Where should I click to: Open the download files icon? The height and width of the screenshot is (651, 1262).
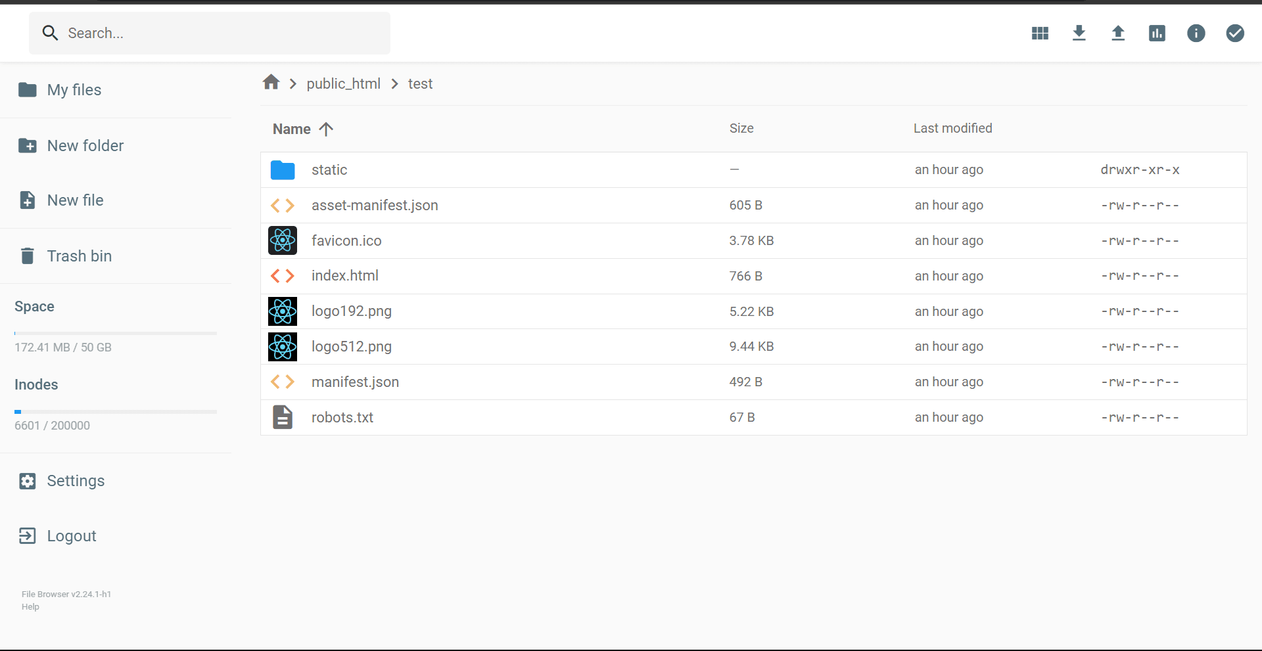tap(1079, 33)
